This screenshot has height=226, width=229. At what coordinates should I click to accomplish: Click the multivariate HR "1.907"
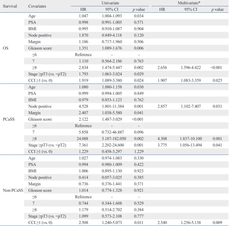click(162, 80)
